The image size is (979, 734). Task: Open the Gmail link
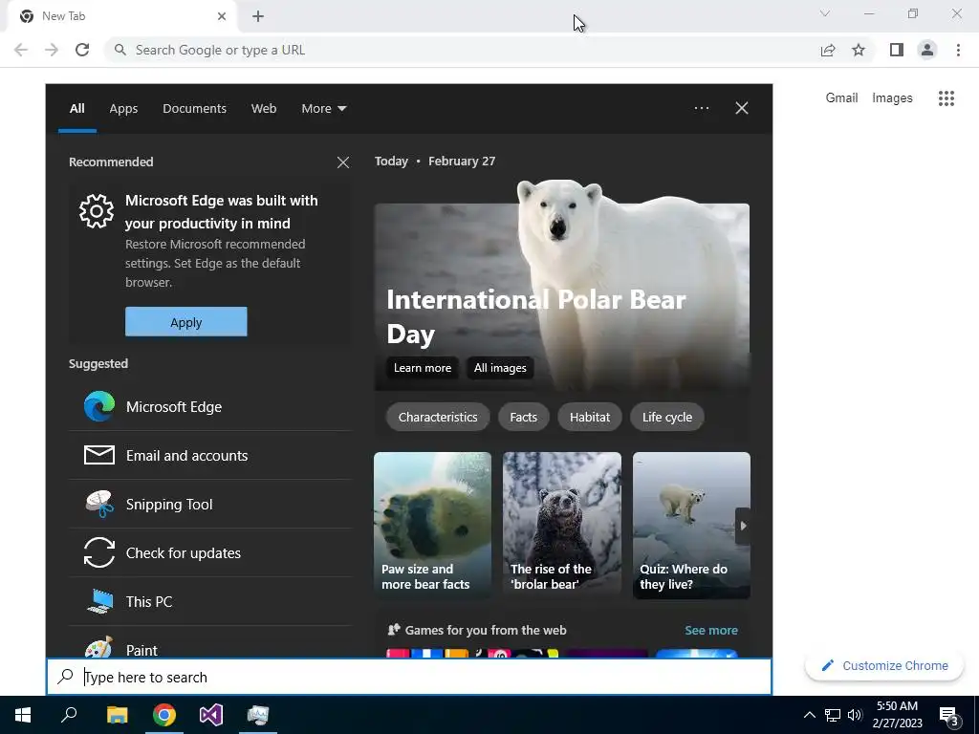841,98
